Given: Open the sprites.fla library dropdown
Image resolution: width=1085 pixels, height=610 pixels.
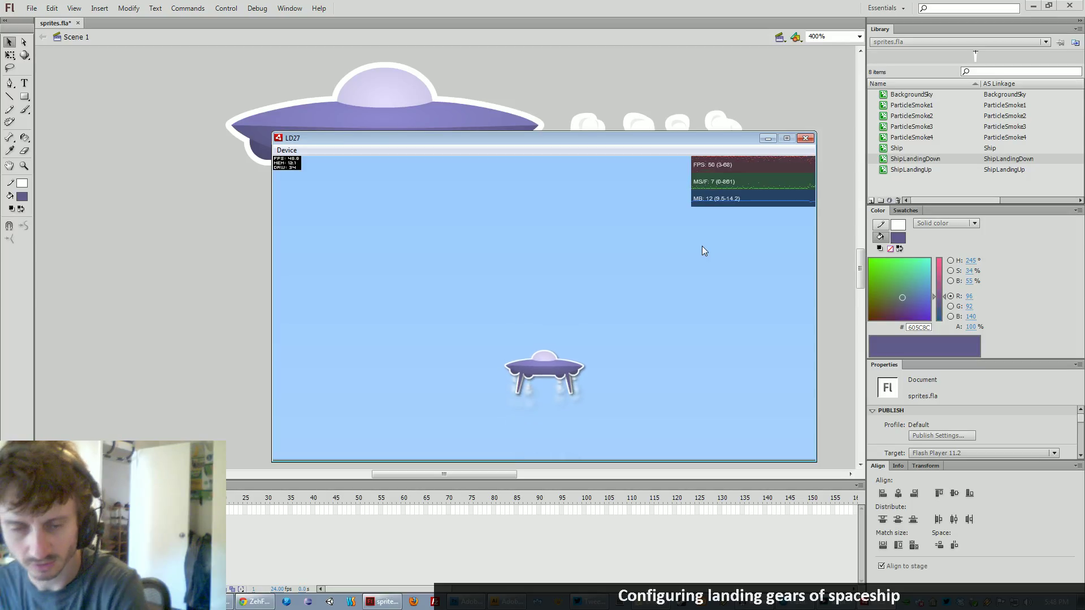Looking at the screenshot, I should 960,42.
